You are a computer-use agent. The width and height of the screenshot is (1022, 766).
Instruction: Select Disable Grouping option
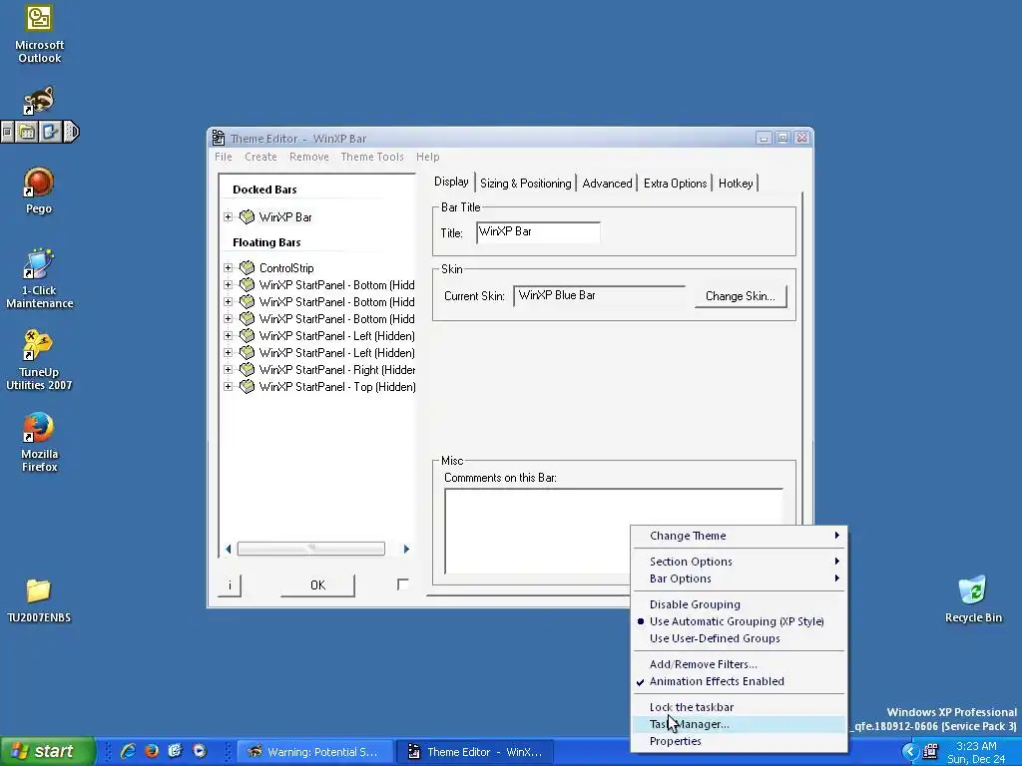(x=695, y=604)
